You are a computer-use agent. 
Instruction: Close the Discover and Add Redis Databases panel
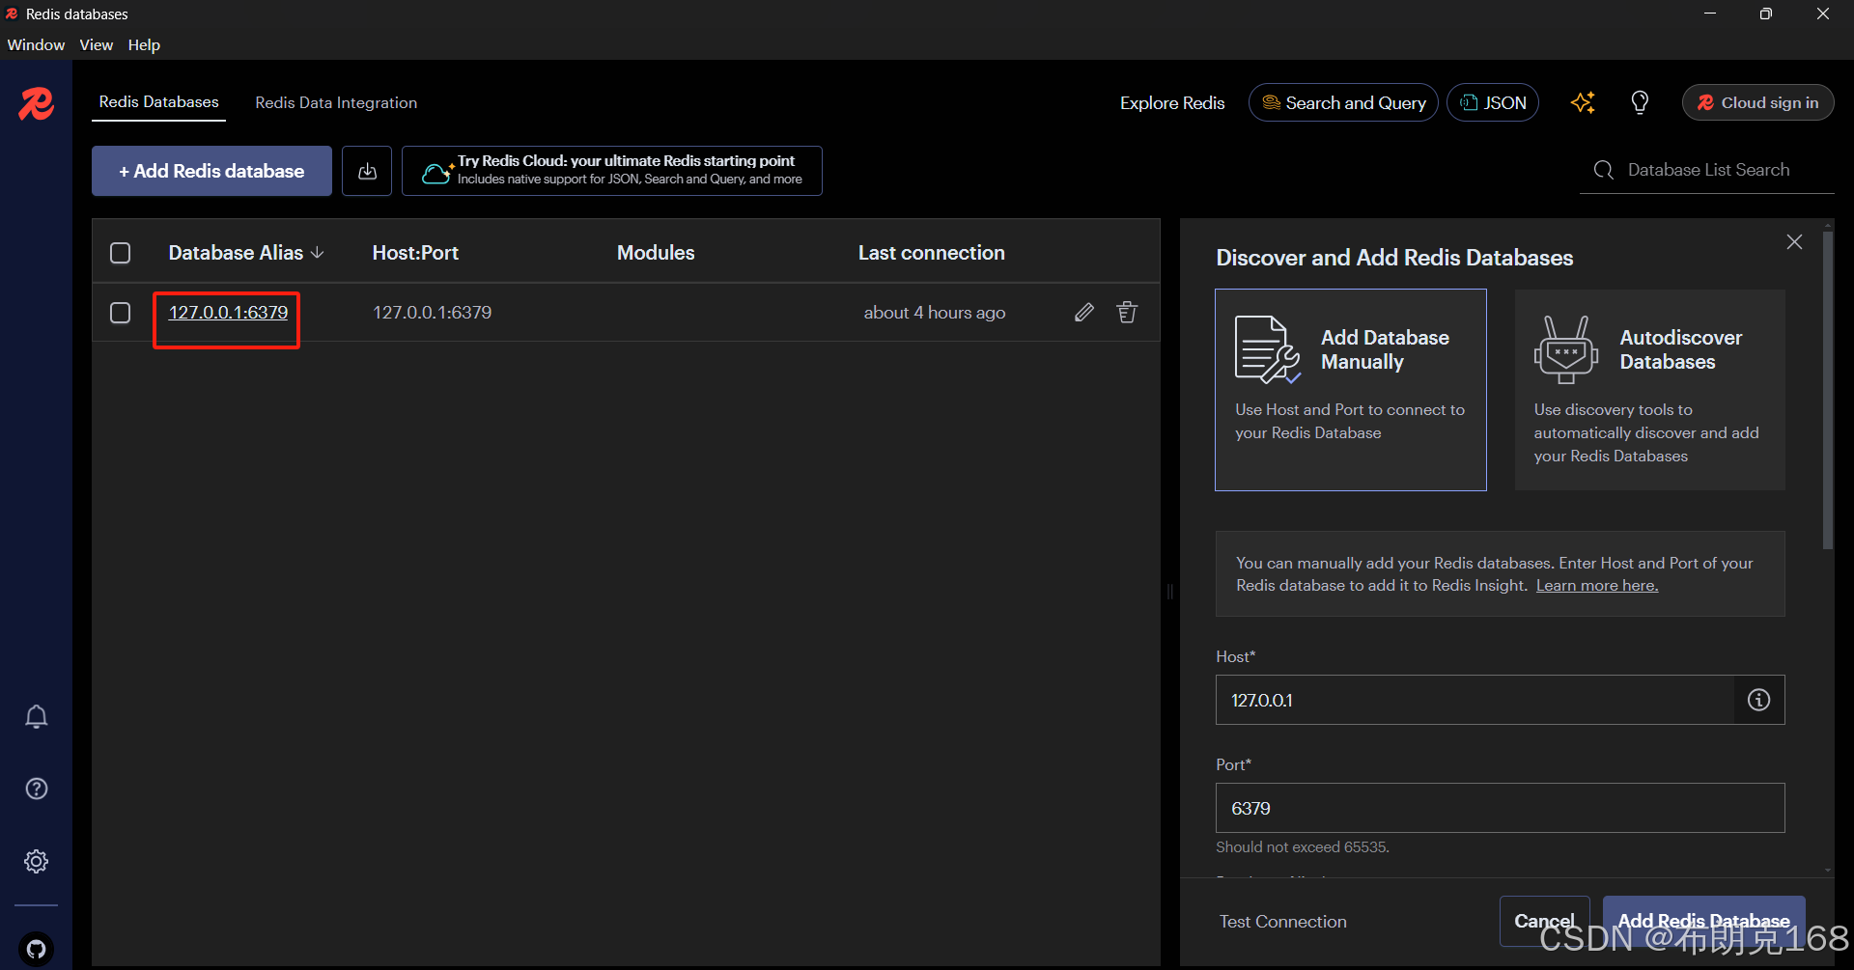[x=1794, y=242]
